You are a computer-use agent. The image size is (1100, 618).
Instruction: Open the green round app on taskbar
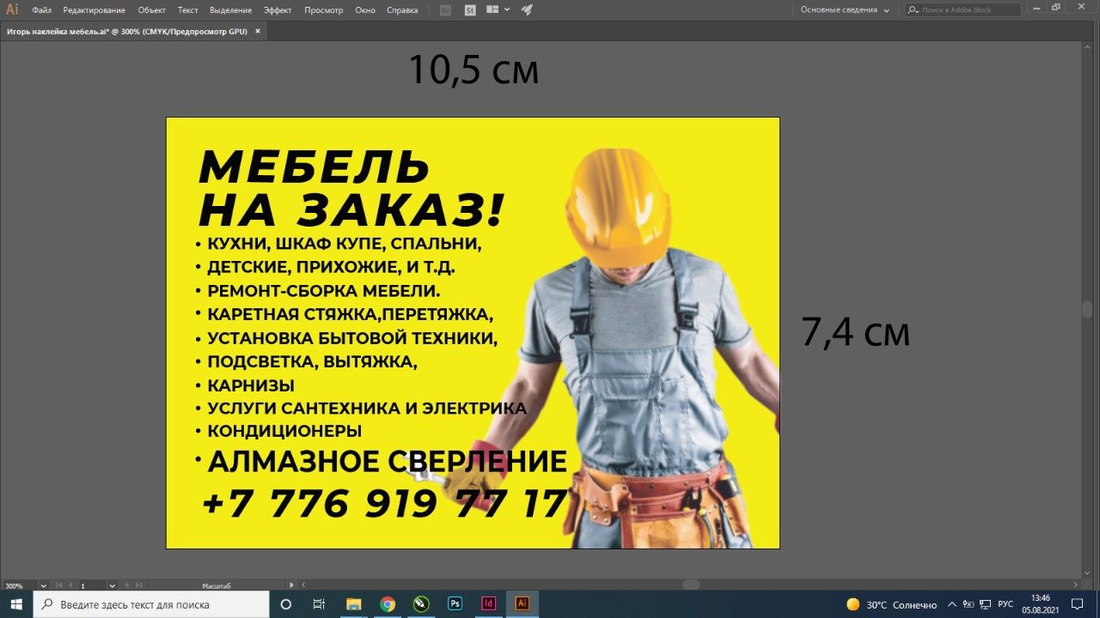pos(421,604)
